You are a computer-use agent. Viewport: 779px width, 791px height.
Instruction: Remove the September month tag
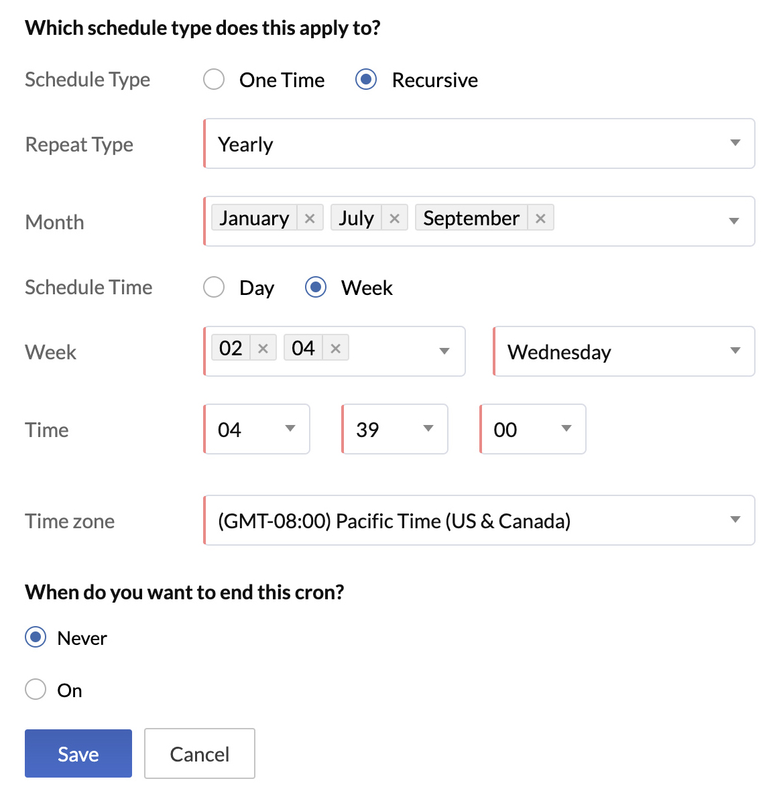click(540, 219)
